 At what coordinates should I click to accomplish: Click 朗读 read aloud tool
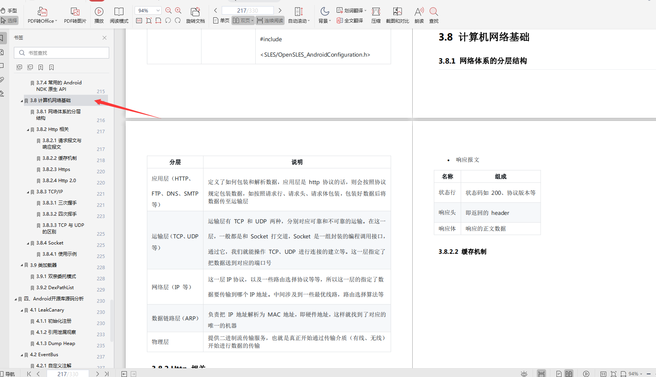coord(419,15)
